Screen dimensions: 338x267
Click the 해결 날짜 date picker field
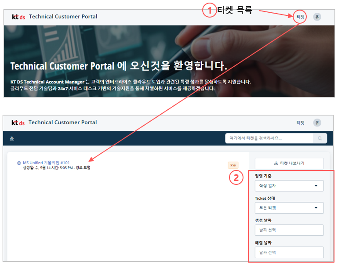coord(289,253)
